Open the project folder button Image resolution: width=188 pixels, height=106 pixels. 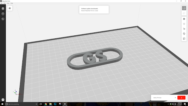10,8
